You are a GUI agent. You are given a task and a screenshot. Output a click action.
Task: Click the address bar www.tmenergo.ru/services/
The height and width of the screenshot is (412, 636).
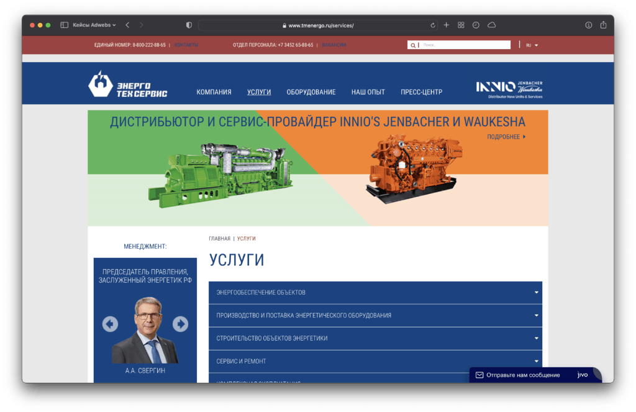click(317, 25)
